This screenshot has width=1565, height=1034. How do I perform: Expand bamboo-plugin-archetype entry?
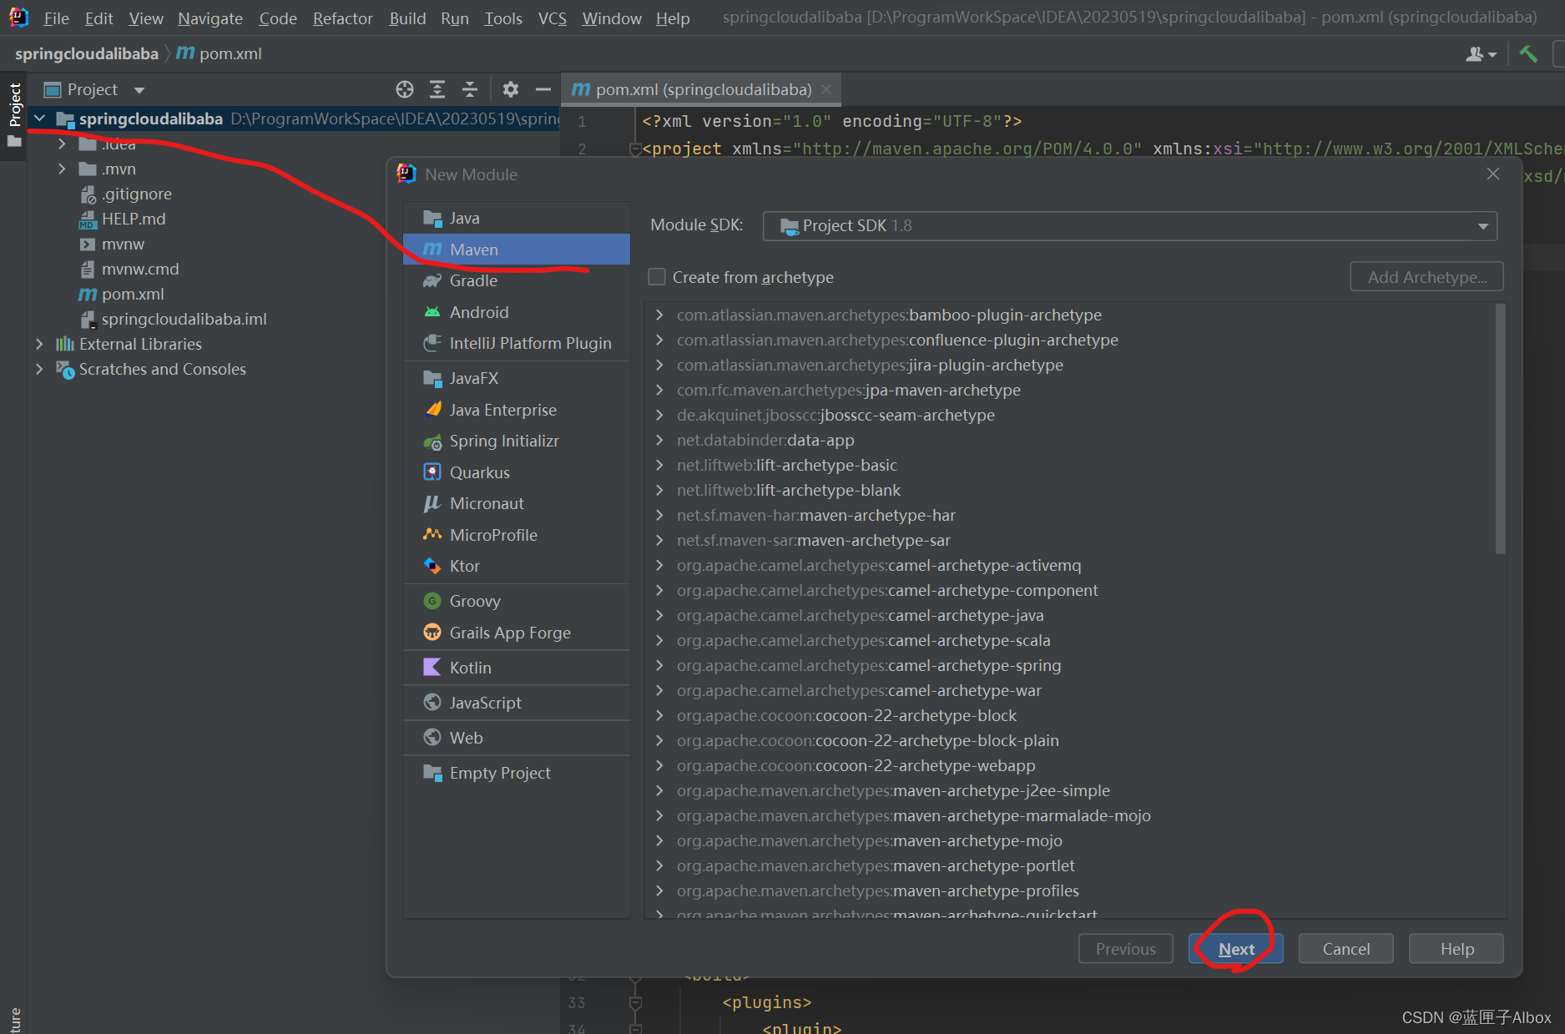(659, 315)
